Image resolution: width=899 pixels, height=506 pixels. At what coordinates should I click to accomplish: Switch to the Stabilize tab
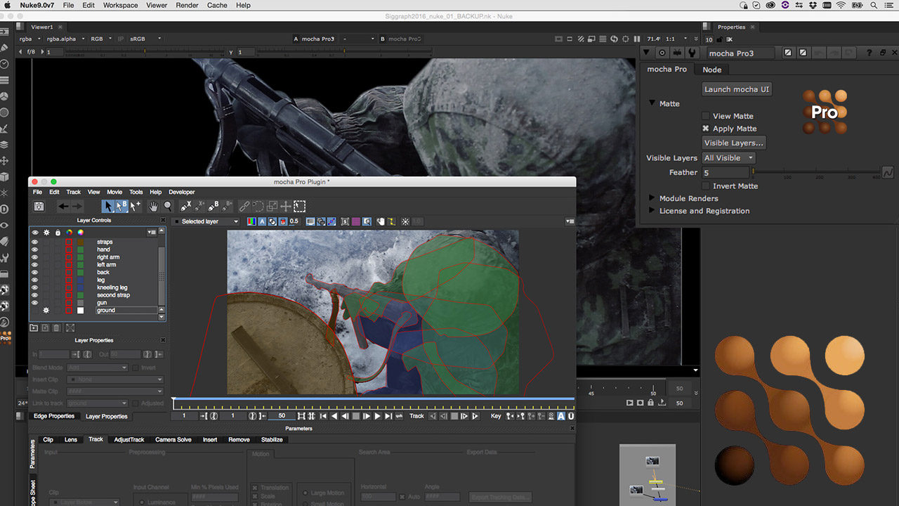pos(272,439)
